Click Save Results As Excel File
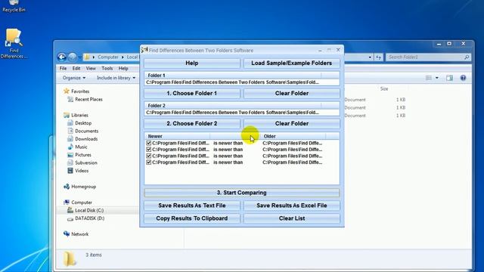The image size is (484, 272). [x=292, y=206]
